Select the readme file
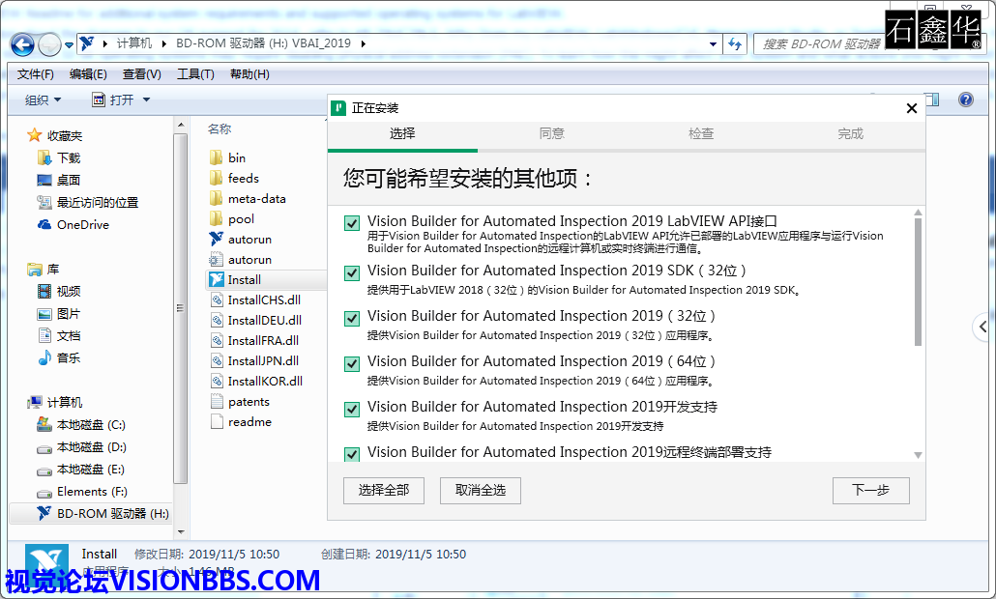Screen dimensions: 996x599 tap(240, 421)
